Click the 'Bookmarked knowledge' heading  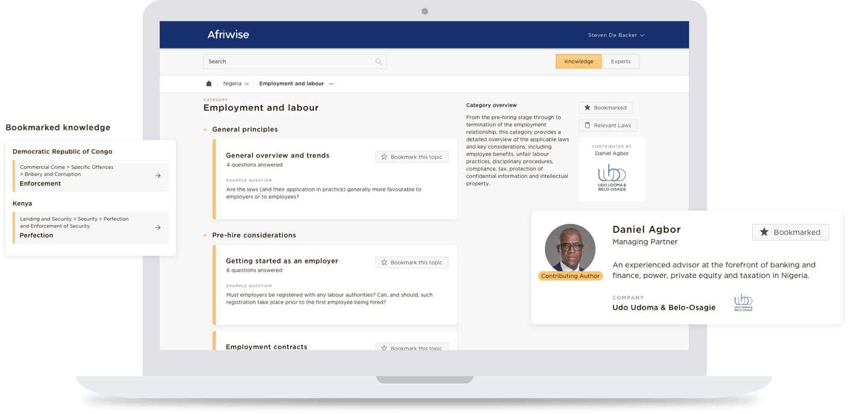pos(58,128)
